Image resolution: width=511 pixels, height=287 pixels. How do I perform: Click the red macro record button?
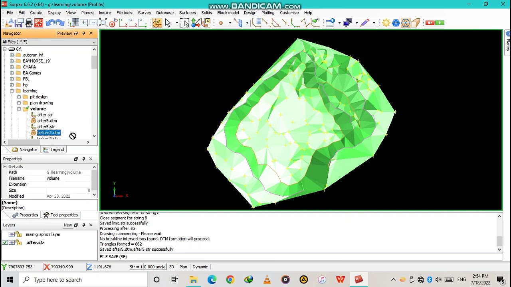pos(430,23)
